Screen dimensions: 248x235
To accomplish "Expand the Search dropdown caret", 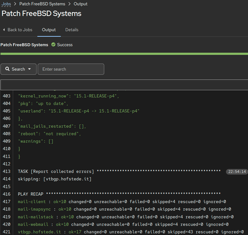I will pyautogui.click(x=30, y=69).
